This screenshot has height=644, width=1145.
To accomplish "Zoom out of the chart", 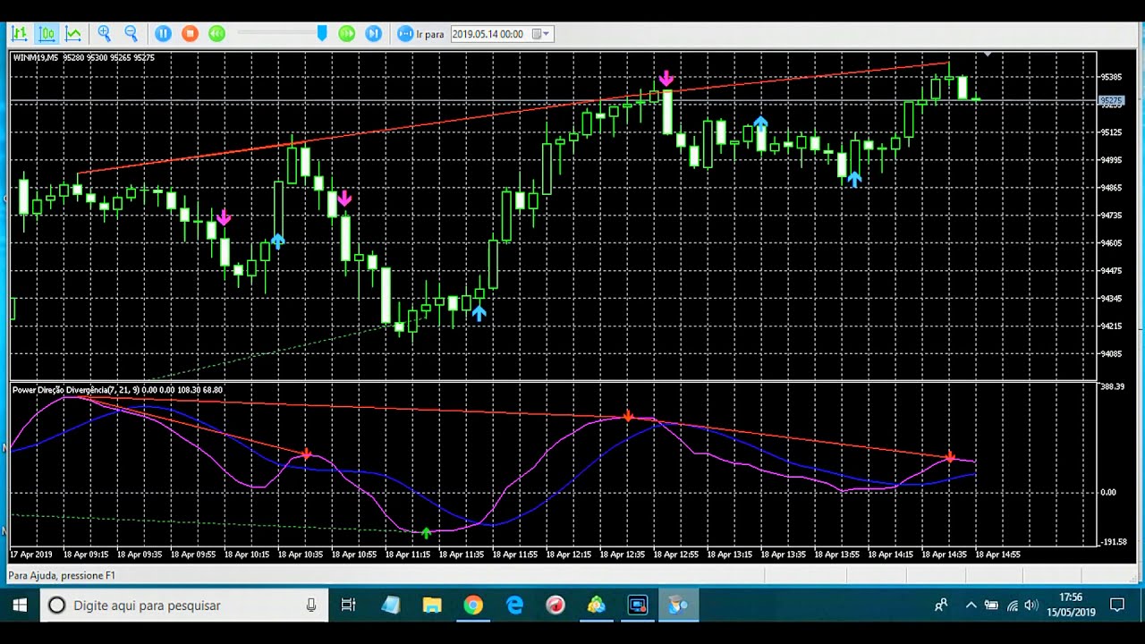I will (x=131, y=34).
